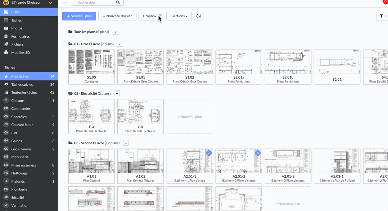
Task: Click the Rechercher search field
Action: coord(94,3)
